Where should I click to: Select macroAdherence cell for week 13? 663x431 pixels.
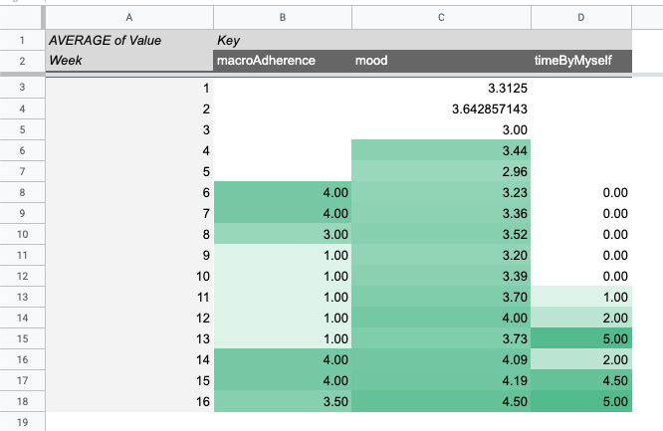[x=283, y=338]
